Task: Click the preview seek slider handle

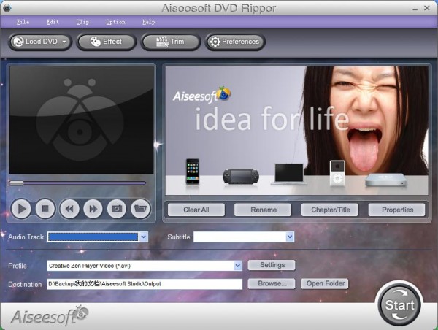Action: [x=17, y=183]
